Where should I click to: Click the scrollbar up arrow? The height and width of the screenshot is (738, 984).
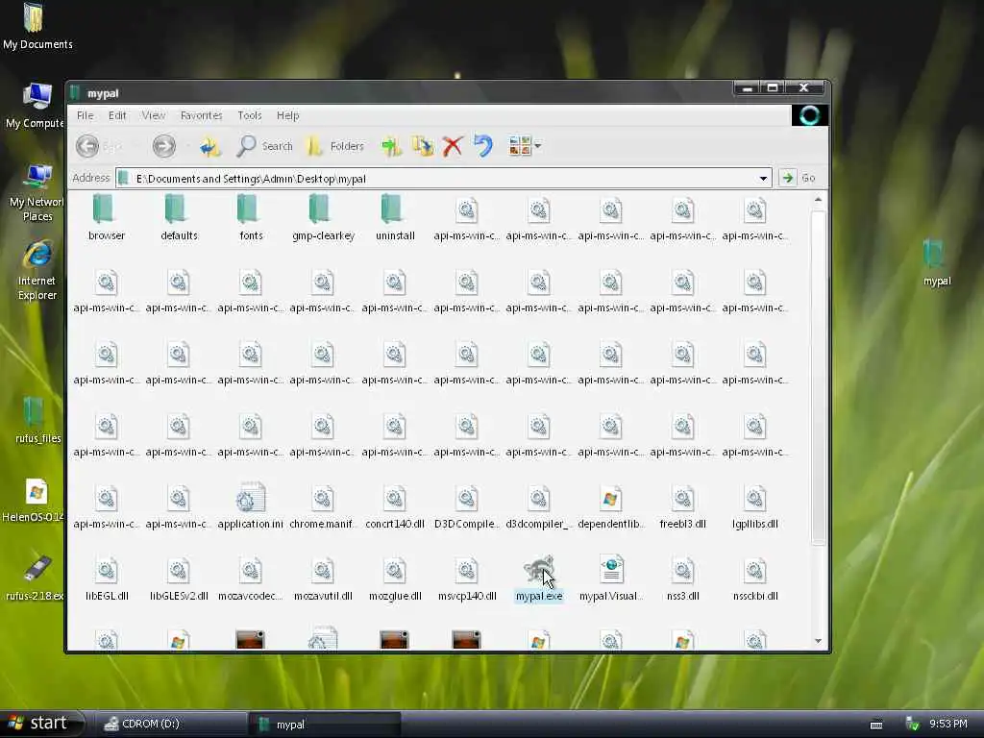pyautogui.click(x=818, y=200)
